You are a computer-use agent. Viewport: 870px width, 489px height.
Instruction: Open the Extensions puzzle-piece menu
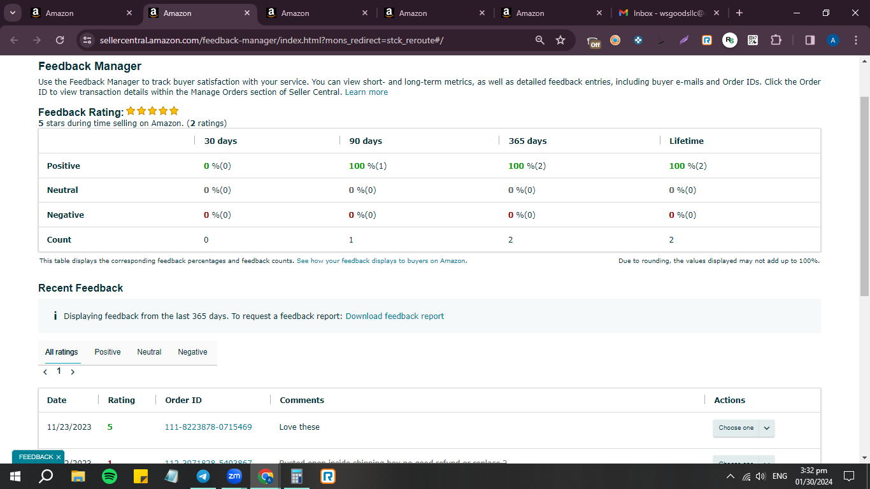point(776,40)
